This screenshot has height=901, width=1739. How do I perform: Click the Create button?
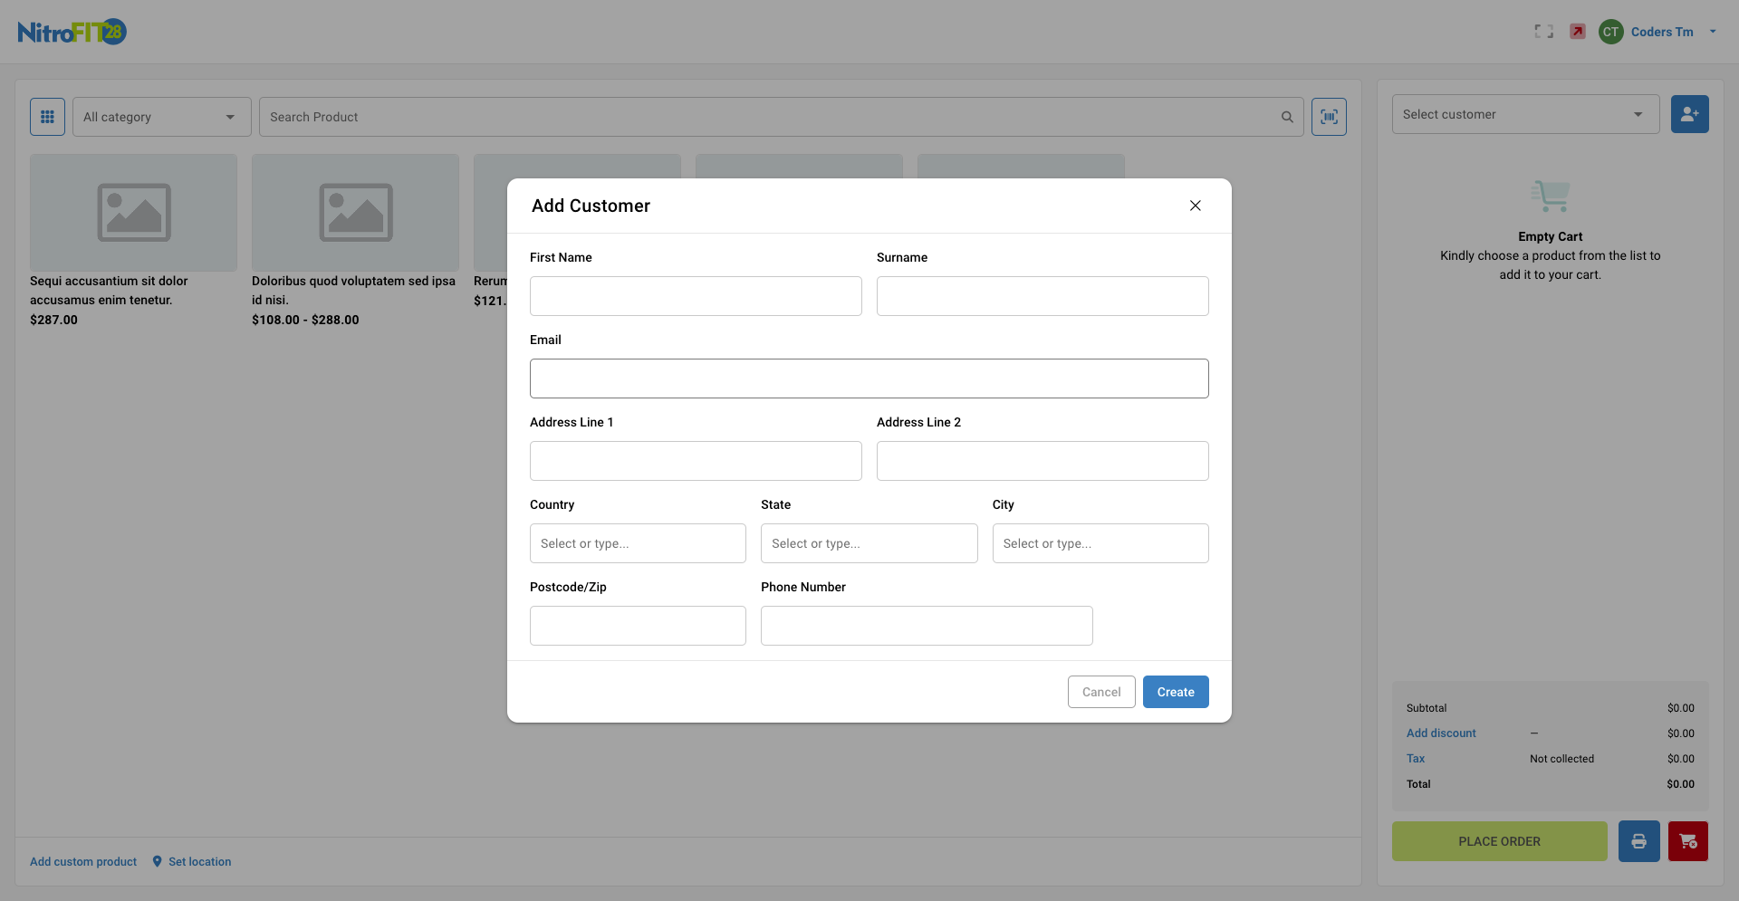[1176, 692]
